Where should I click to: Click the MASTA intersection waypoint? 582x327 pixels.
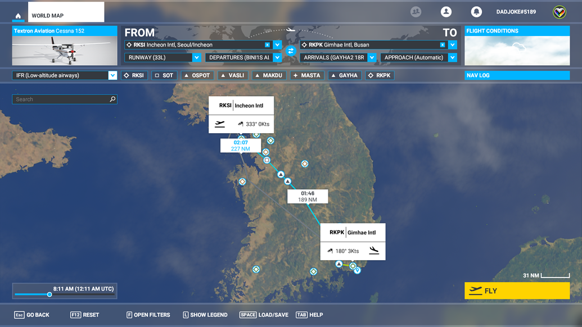tap(307, 75)
